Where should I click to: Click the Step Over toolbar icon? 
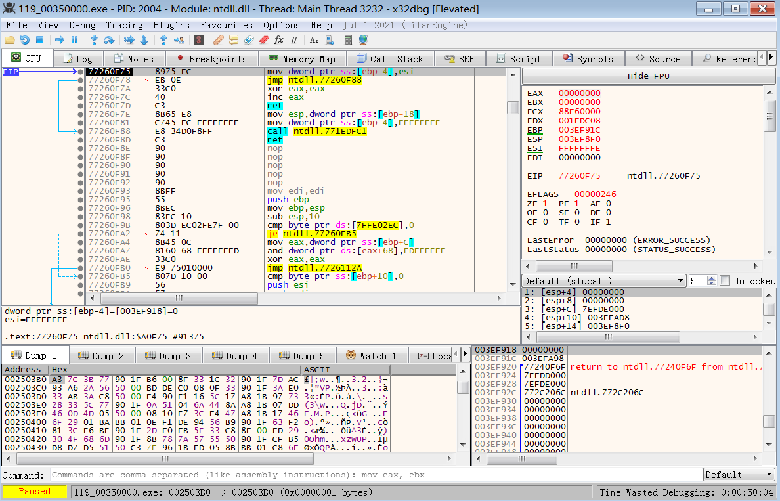coord(109,40)
